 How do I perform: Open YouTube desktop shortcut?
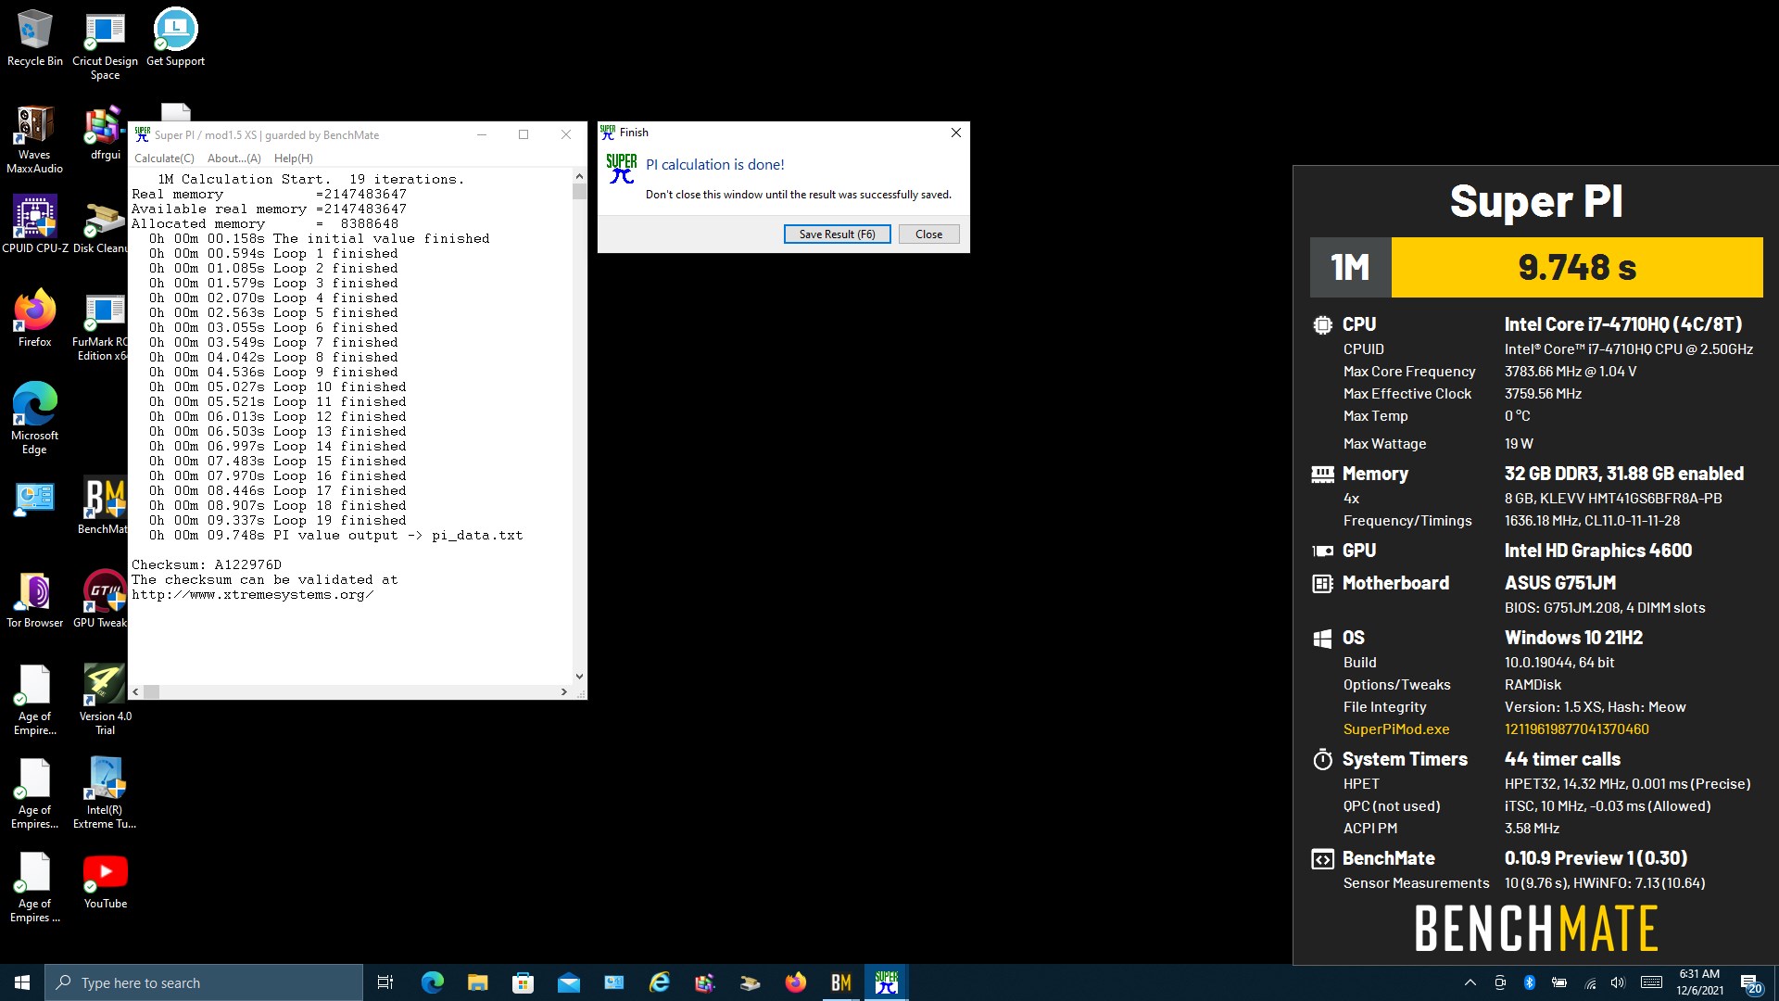point(105,881)
